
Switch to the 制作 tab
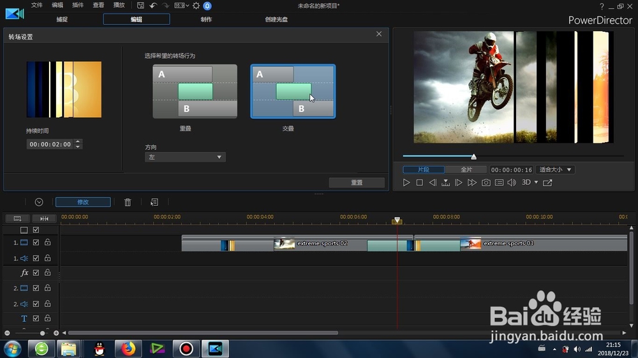(206, 19)
